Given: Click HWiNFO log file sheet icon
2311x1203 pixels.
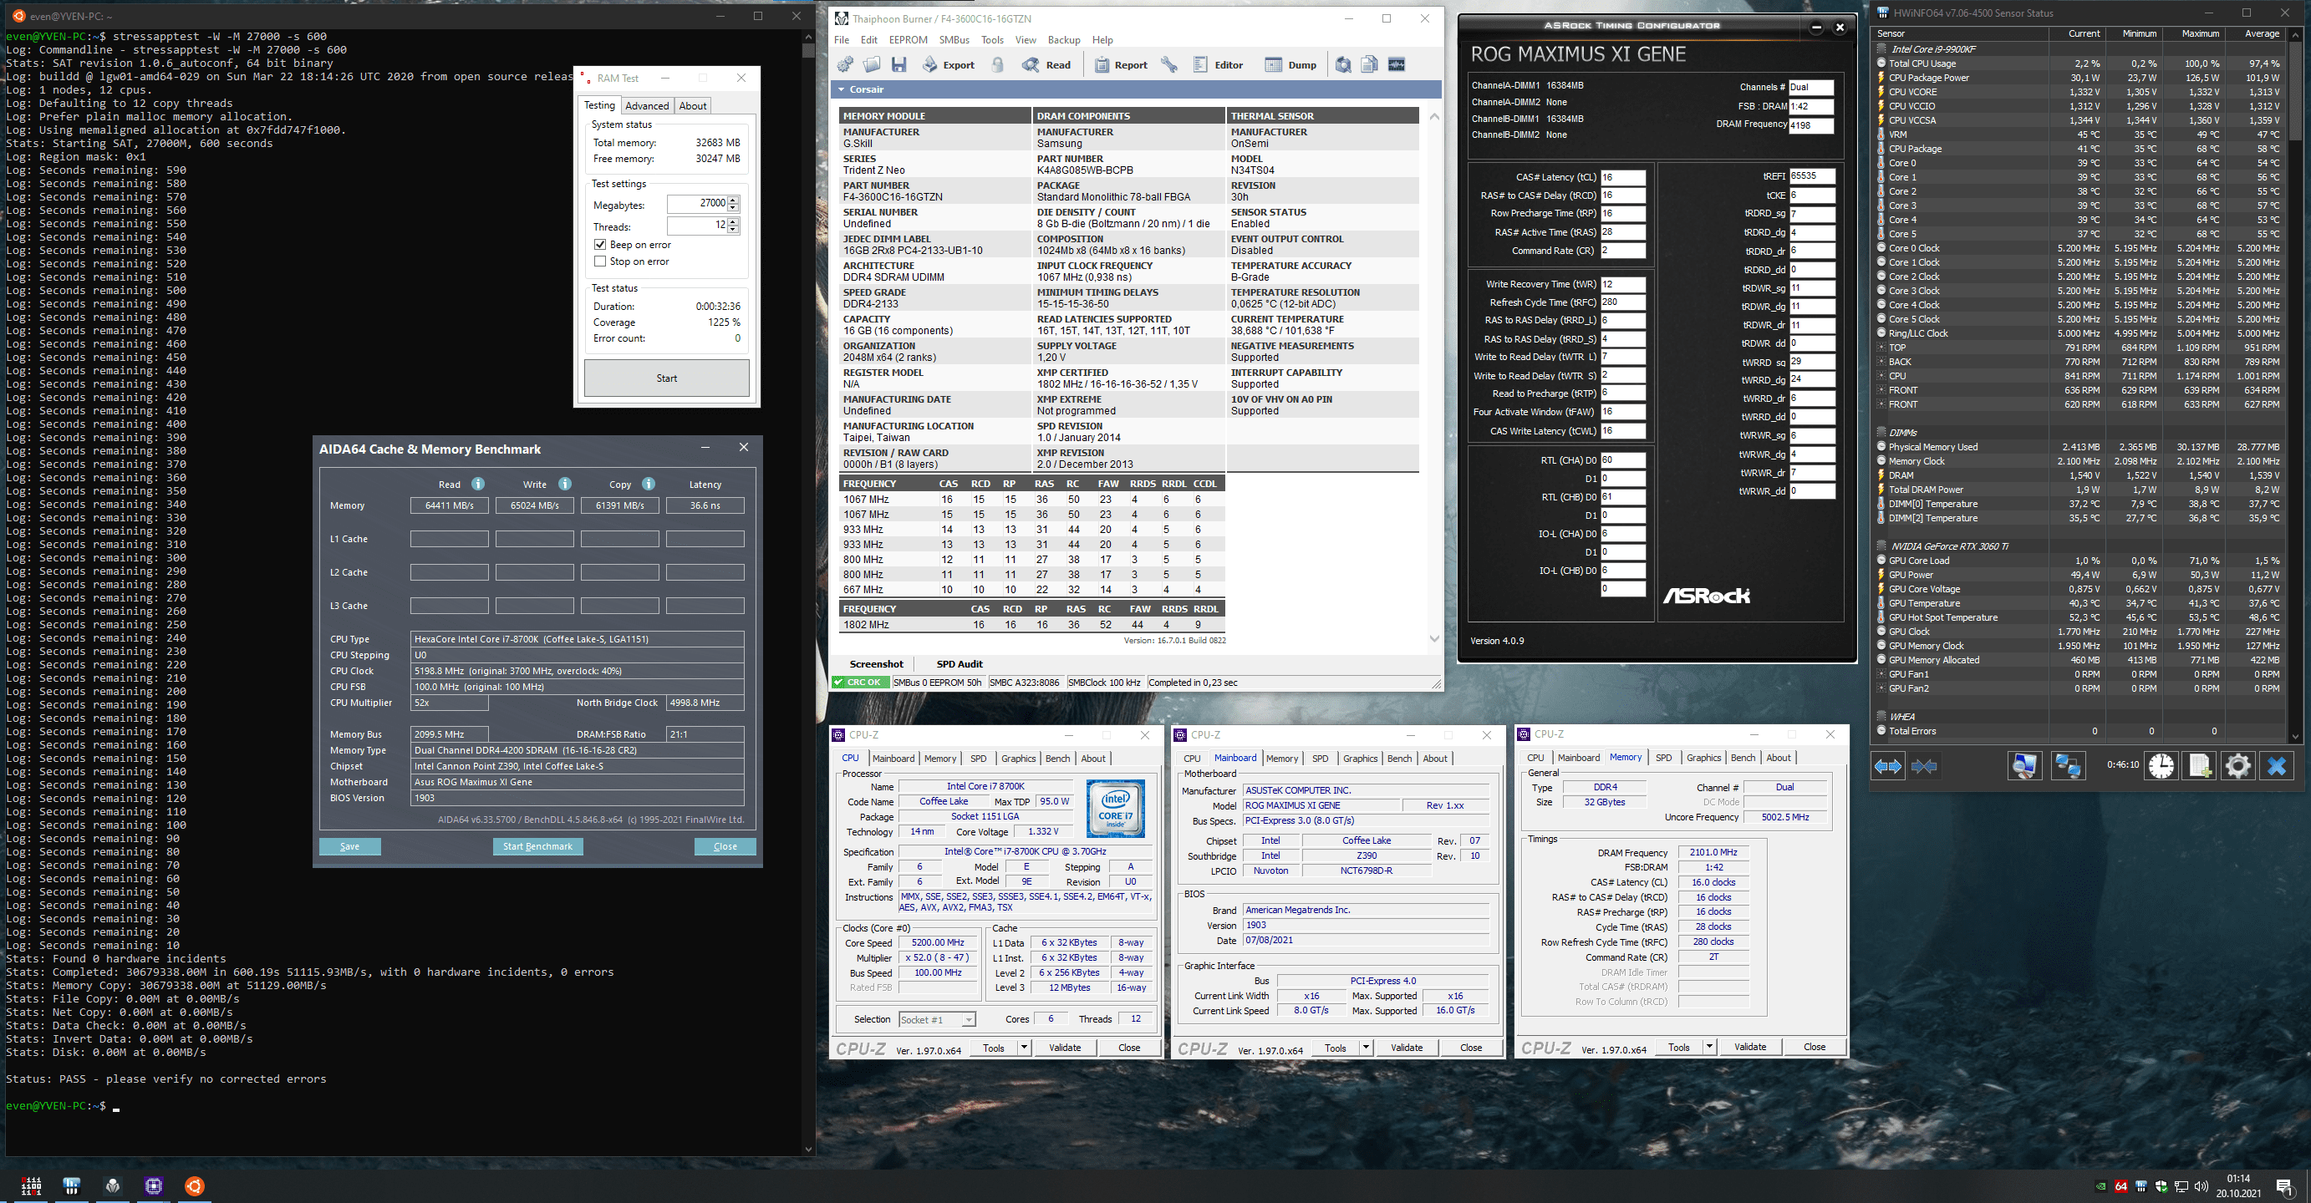Looking at the screenshot, I should coord(2200,765).
